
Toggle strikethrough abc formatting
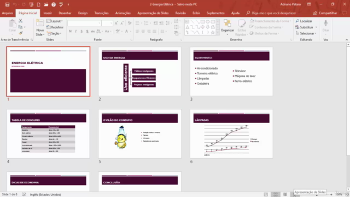pos(93,31)
